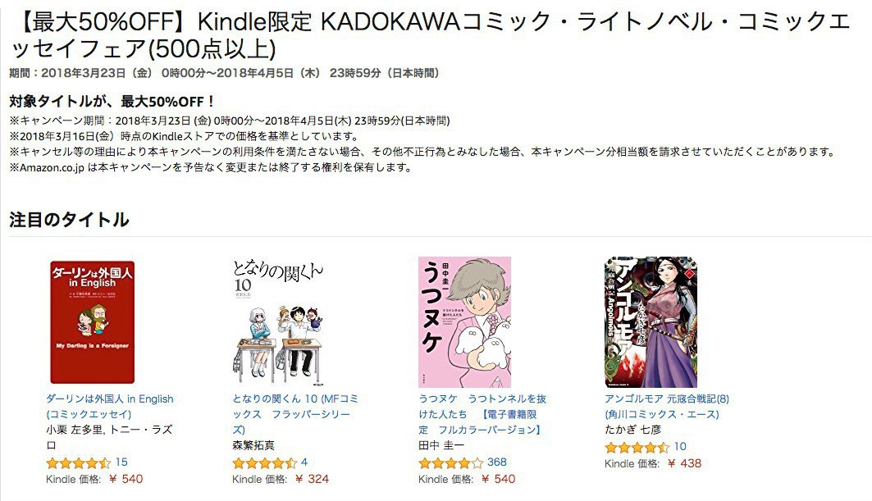Viewport: 872px width, 501px height.
Task: Click the ¥ 438 Kindle price
Action: click(684, 463)
